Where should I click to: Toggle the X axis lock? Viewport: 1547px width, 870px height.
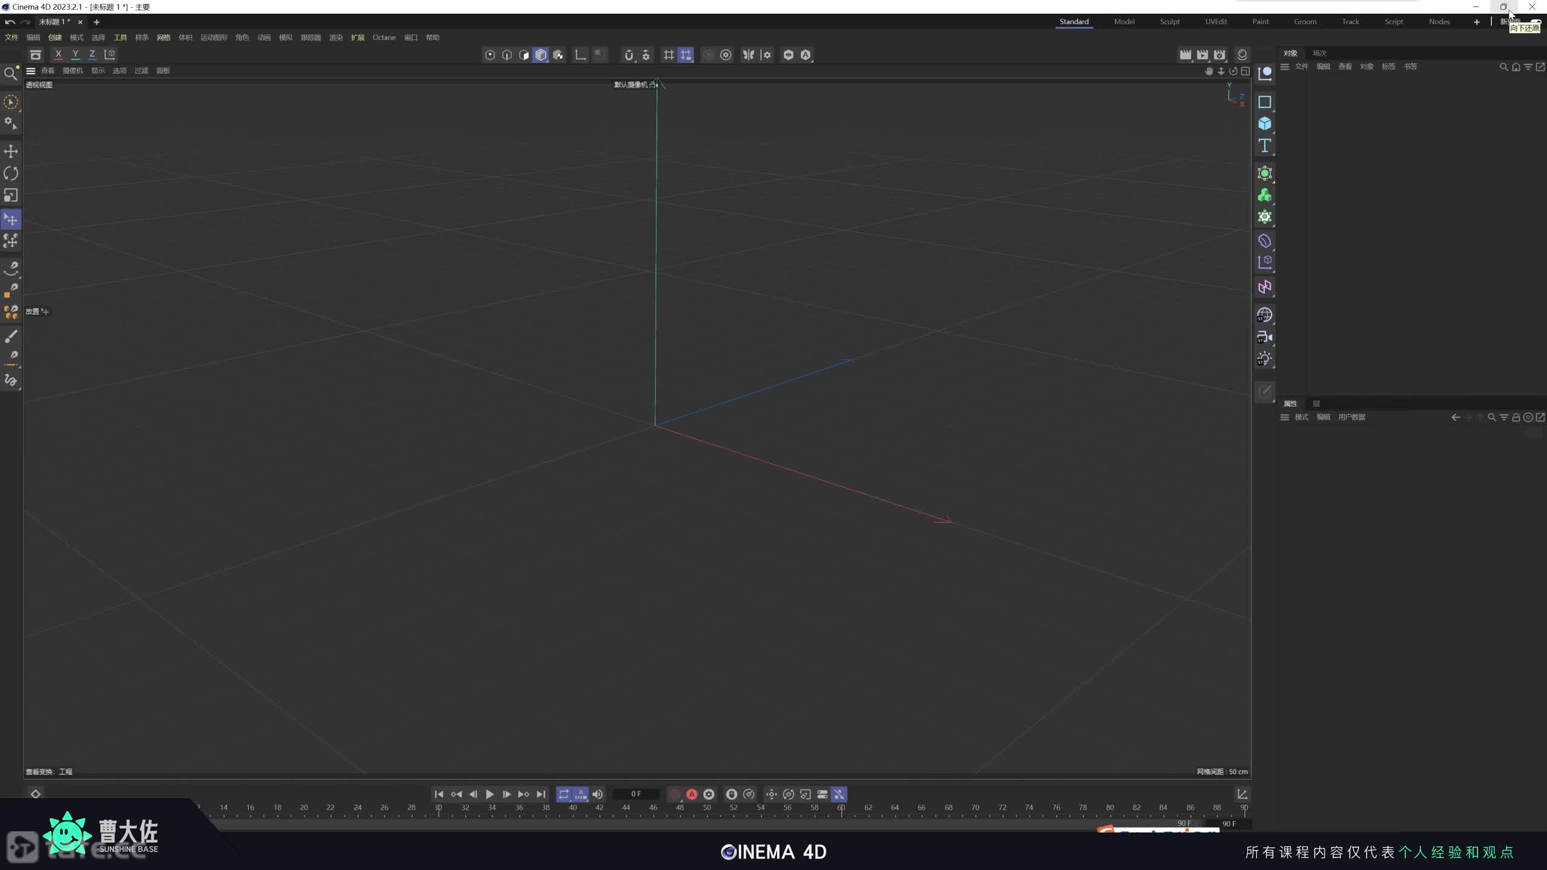pyautogui.click(x=58, y=54)
